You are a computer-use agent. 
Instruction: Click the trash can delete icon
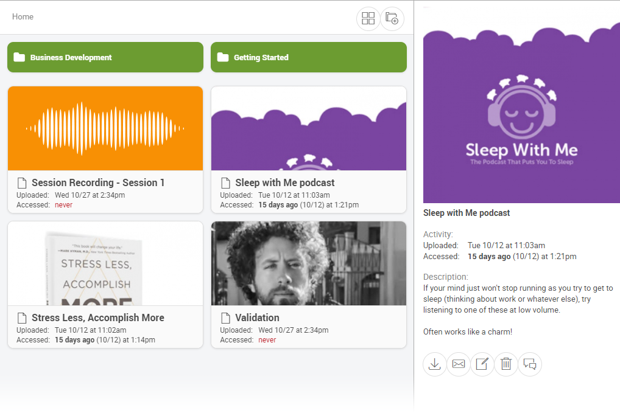pyautogui.click(x=506, y=364)
